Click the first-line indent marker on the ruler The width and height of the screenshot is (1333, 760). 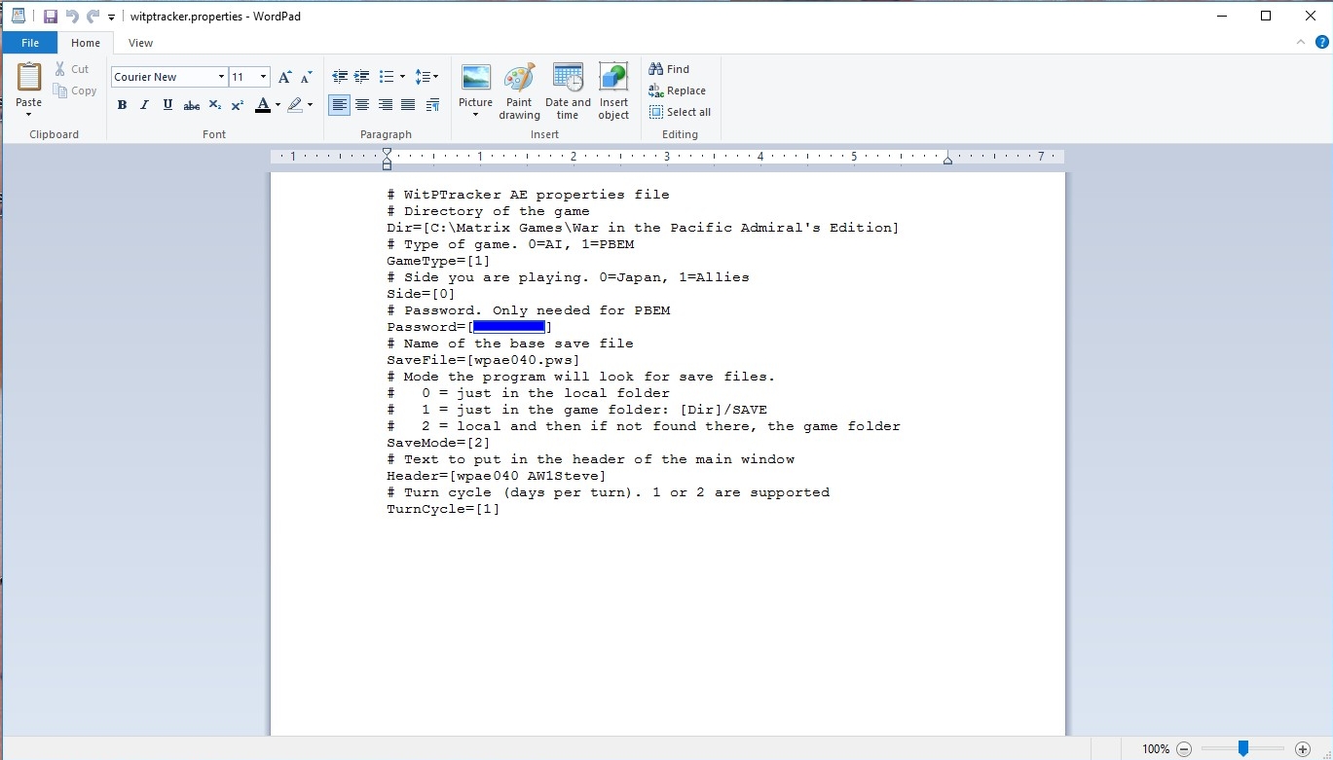point(387,152)
